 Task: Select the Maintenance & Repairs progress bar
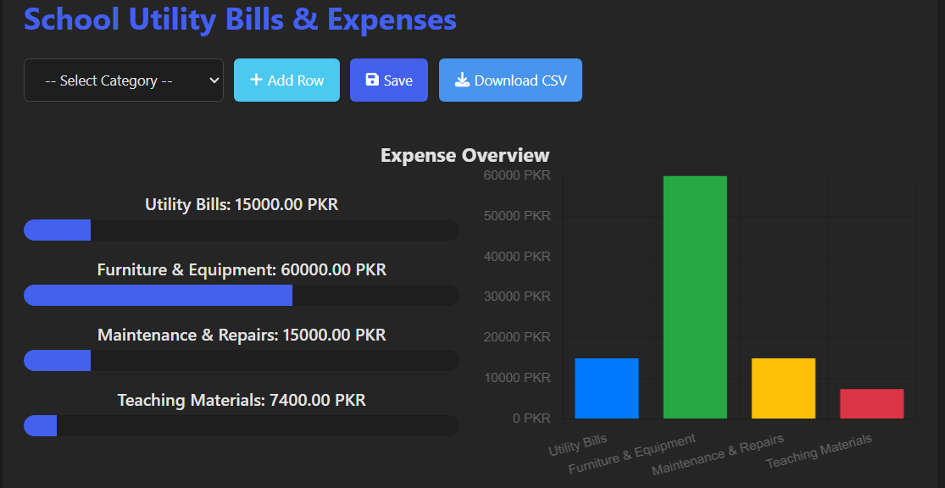pyautogui.click(x=242, y=361)
